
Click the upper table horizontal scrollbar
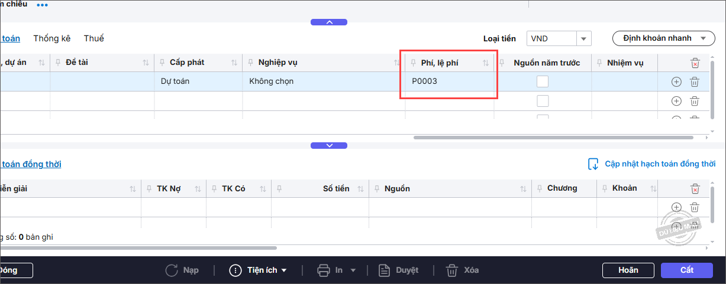[x=553, y=137]
